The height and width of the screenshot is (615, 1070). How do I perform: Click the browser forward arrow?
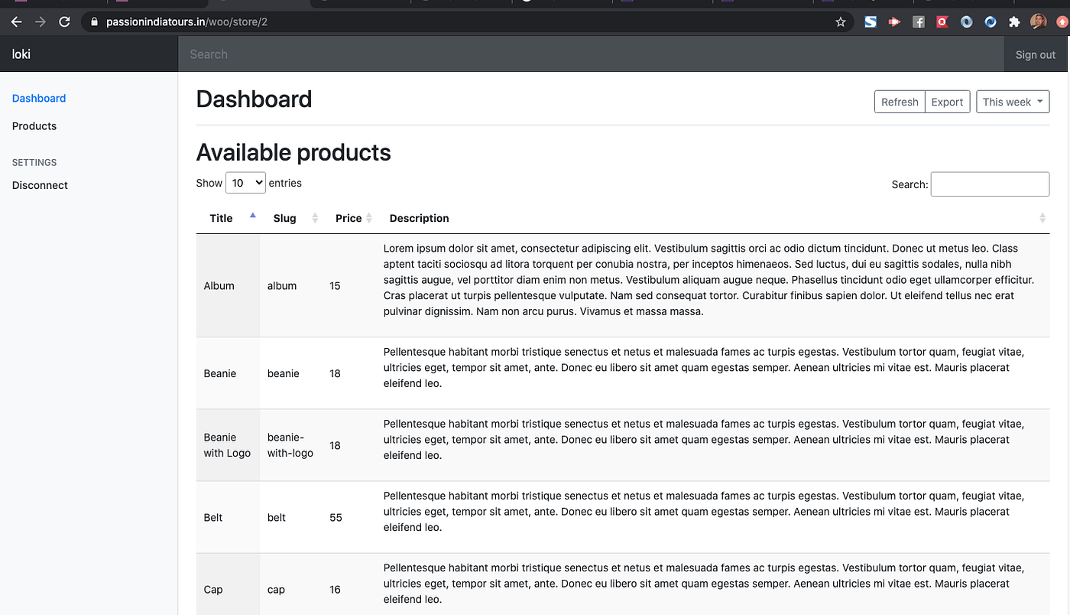pos(41,22)
